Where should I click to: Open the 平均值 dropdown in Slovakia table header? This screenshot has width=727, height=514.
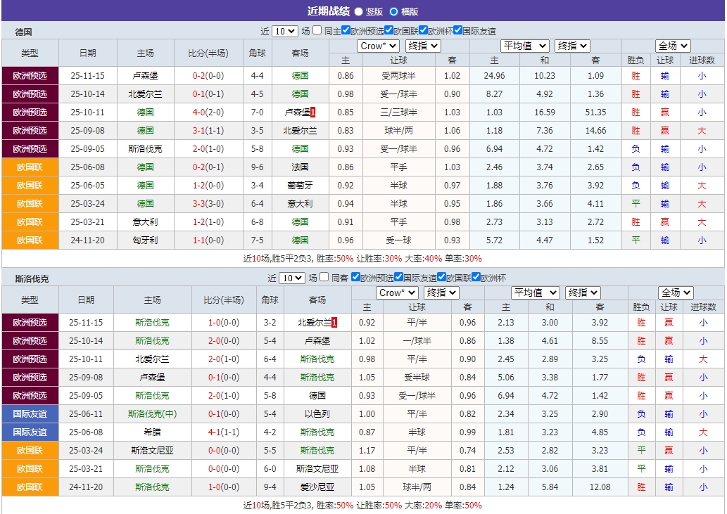[x=534, y=292]
